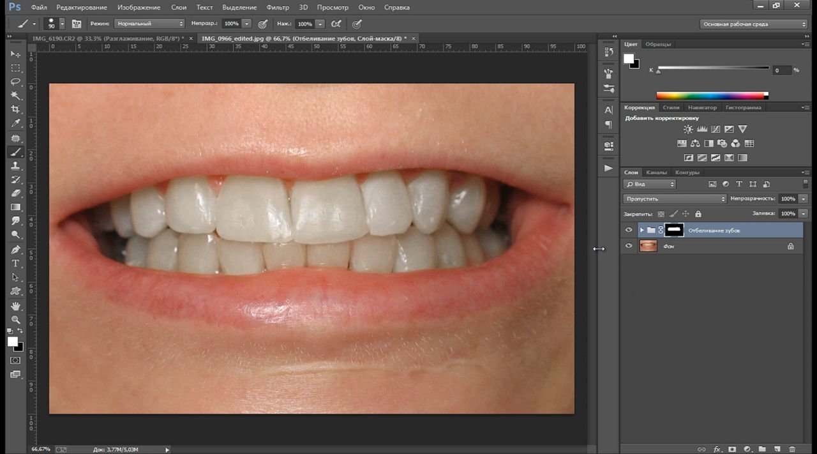Enable airbrush mode

click(336, 24)
